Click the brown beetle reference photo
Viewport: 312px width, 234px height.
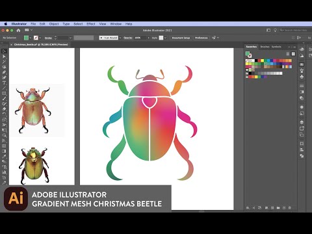[x=32, y=110]
